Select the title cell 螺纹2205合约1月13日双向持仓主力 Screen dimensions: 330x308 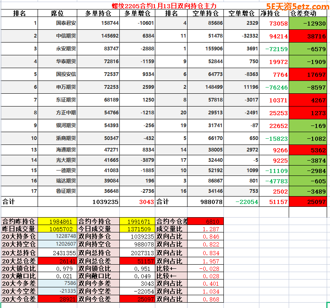point(164,6)
